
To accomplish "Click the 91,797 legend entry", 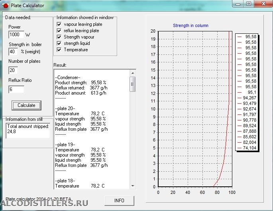I will click(247, 114).
